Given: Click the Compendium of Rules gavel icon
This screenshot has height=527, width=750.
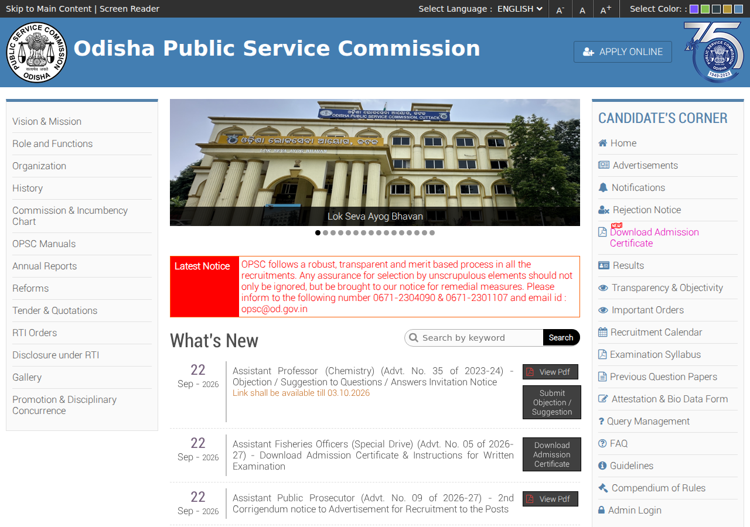Looking at the screenshot, I should pos(603,488).
